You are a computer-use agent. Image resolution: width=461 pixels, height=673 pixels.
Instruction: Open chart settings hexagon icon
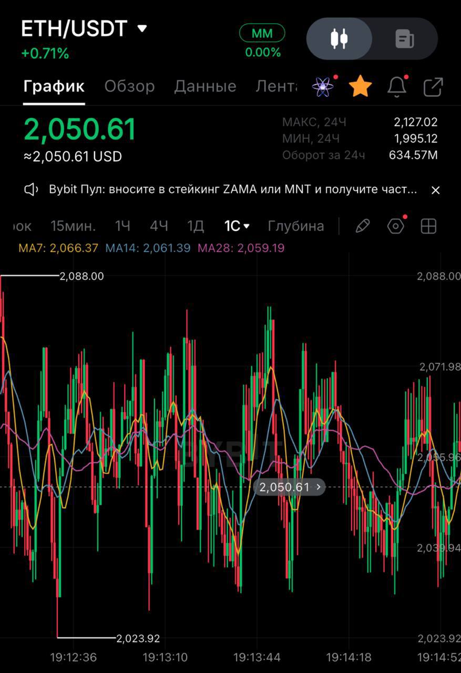pyautogui.click(x=396, y=226)
